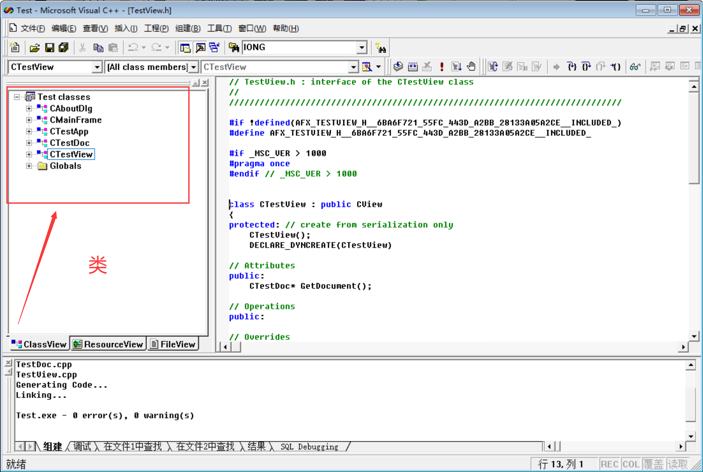Compile the current file via Compile icon
This screenshot has width=703, height=472.
398,67
